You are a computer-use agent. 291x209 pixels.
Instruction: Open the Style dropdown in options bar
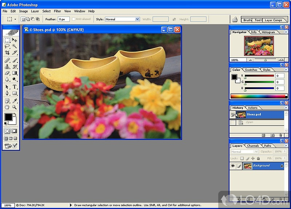[122, 19]
